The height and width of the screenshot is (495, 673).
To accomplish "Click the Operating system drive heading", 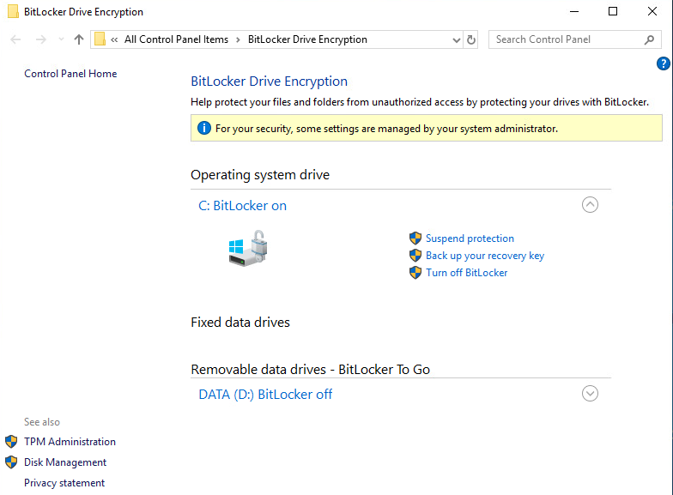I will click(x=260, y=175).
